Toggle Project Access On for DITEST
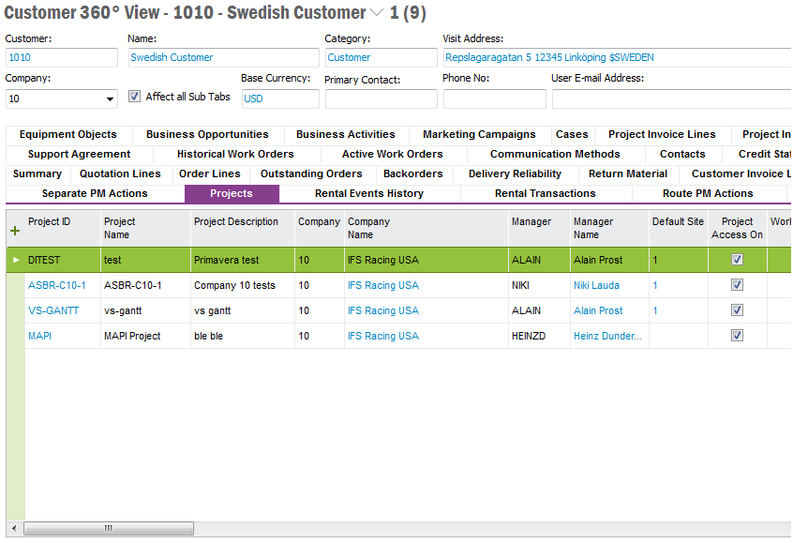 pos(737,260)
